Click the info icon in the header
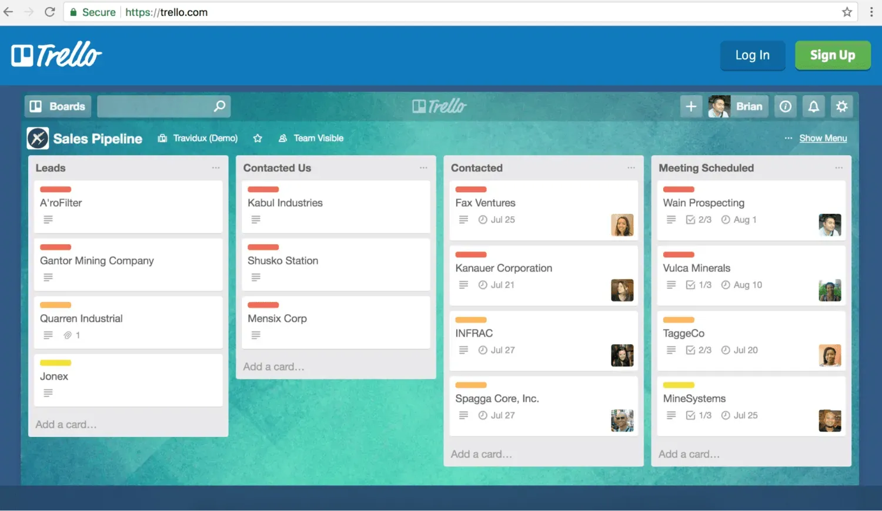This screenshot has height=511, width=882. coord(785,106)
